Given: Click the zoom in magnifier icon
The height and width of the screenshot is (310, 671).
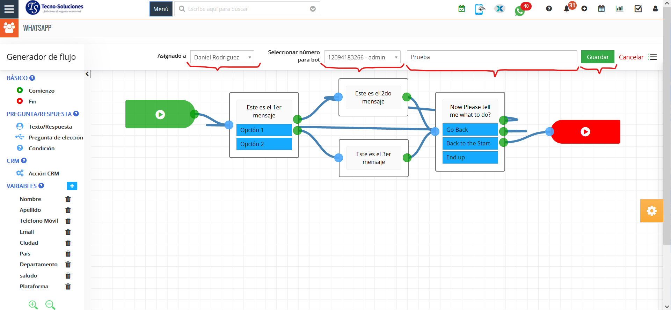Looking at the screenshot, I should 33,305.
